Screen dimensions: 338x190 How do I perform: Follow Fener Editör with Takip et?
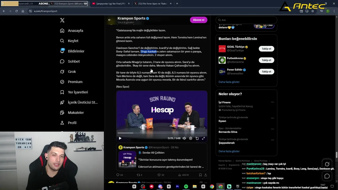pos(266,72)
